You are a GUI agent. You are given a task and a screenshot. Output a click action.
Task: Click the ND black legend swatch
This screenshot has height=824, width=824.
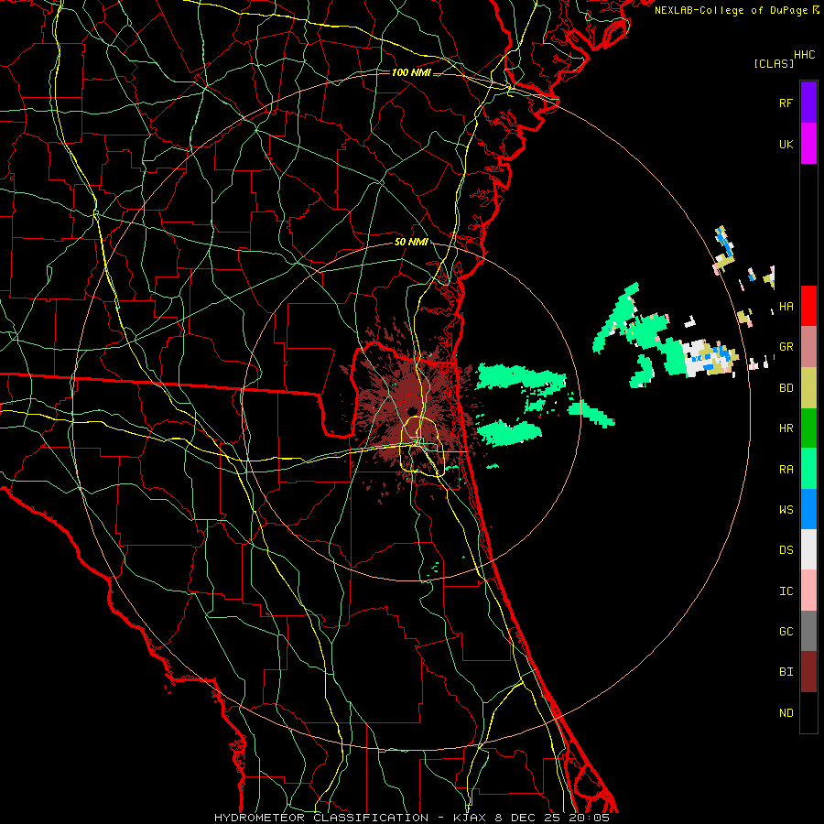click(808, 712)
